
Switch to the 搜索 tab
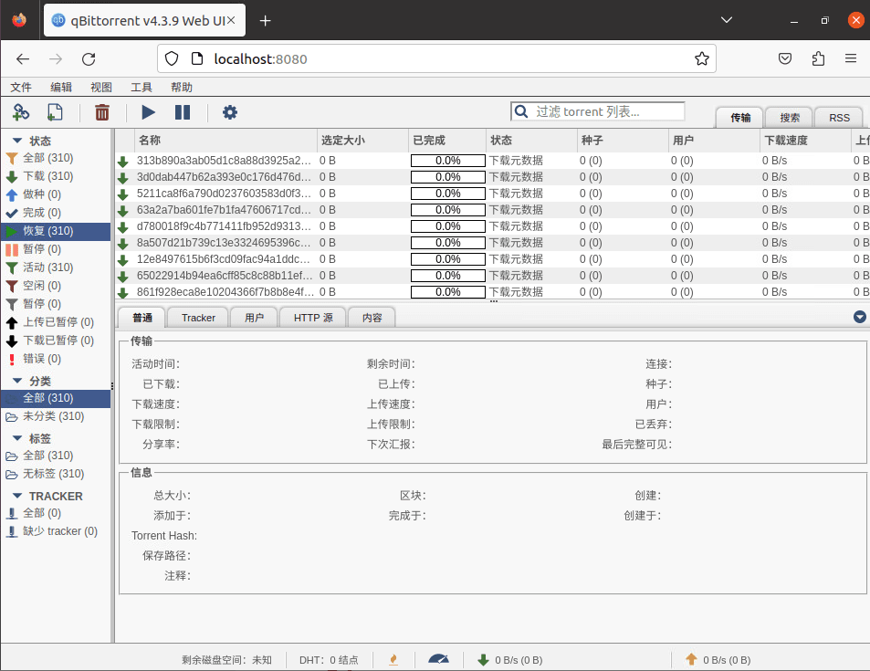click(790, 118)
